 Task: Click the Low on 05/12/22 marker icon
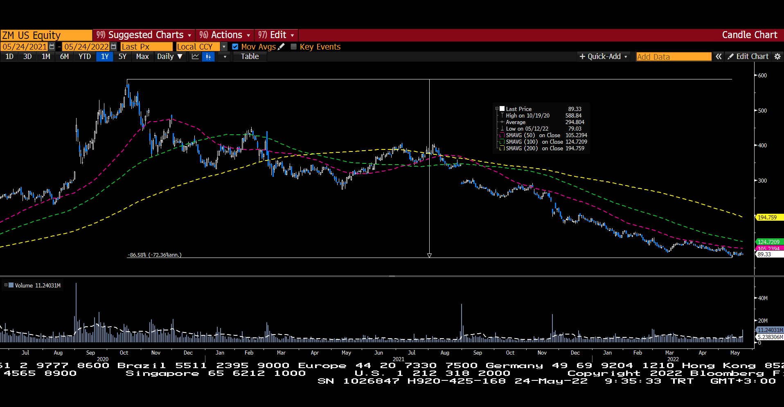(502, 129)
